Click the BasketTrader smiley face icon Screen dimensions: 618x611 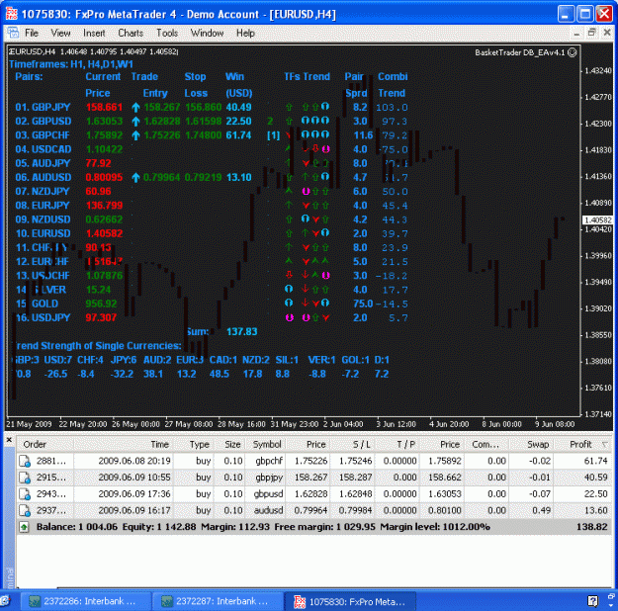pyautogui.click(x=573, y=52)
